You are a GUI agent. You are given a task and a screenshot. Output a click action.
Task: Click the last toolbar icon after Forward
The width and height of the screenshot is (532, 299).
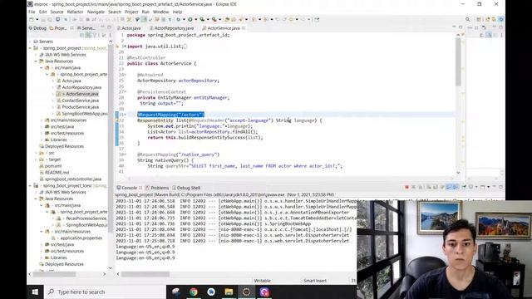(317, 19)
